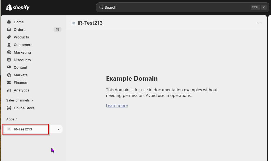Select IR-Test213 app in sidebar
The image size is (271, 161).
(x=33, y=129)
